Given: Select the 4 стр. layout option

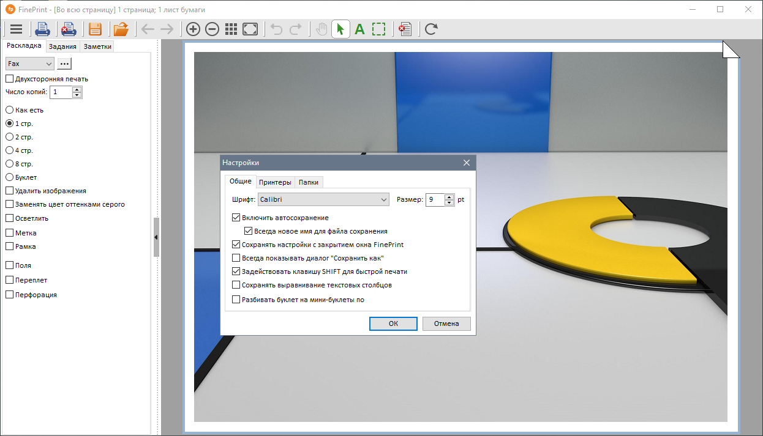Looking at the screenshot, I should coord(9,150).
